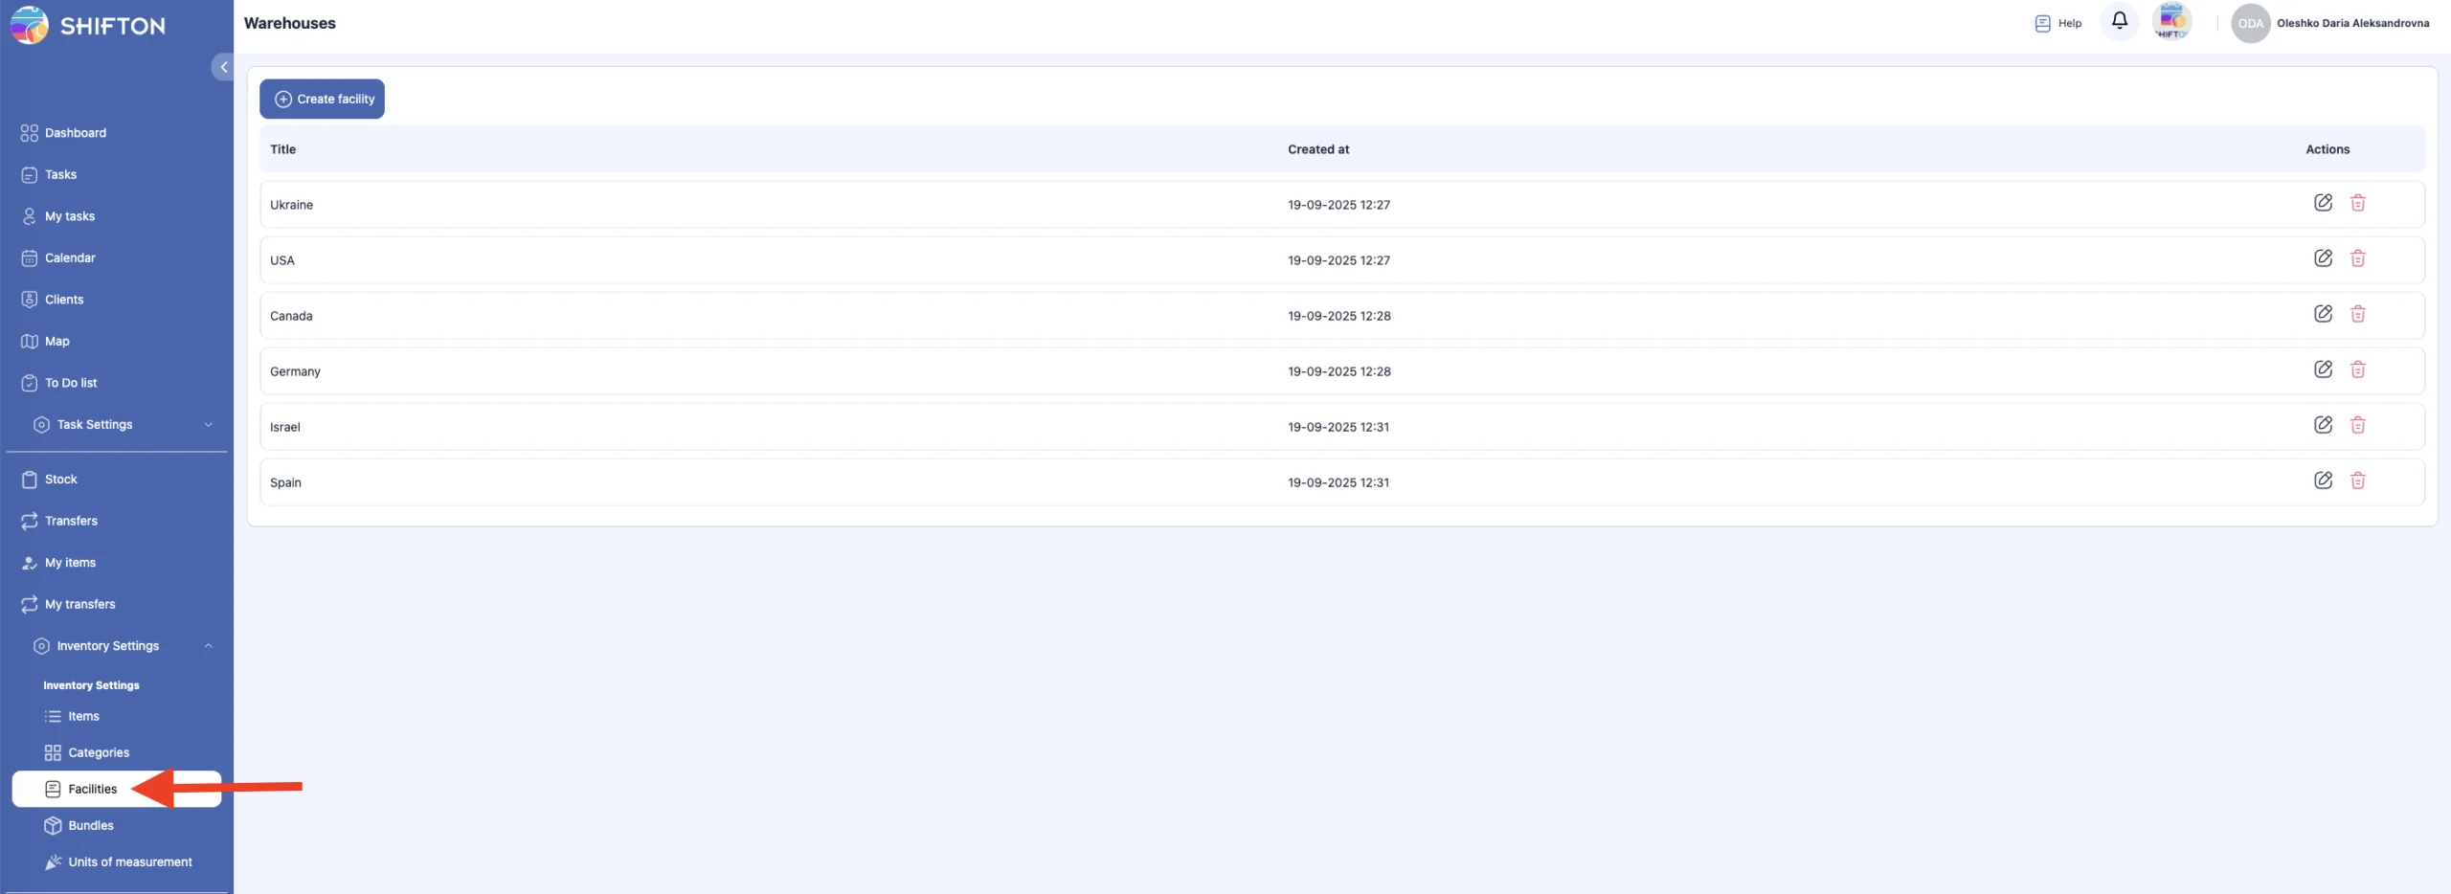The height and width of the screenshot is (894, 2451).
Task: Delete the Spain facility
Action: click(2357, 481)
